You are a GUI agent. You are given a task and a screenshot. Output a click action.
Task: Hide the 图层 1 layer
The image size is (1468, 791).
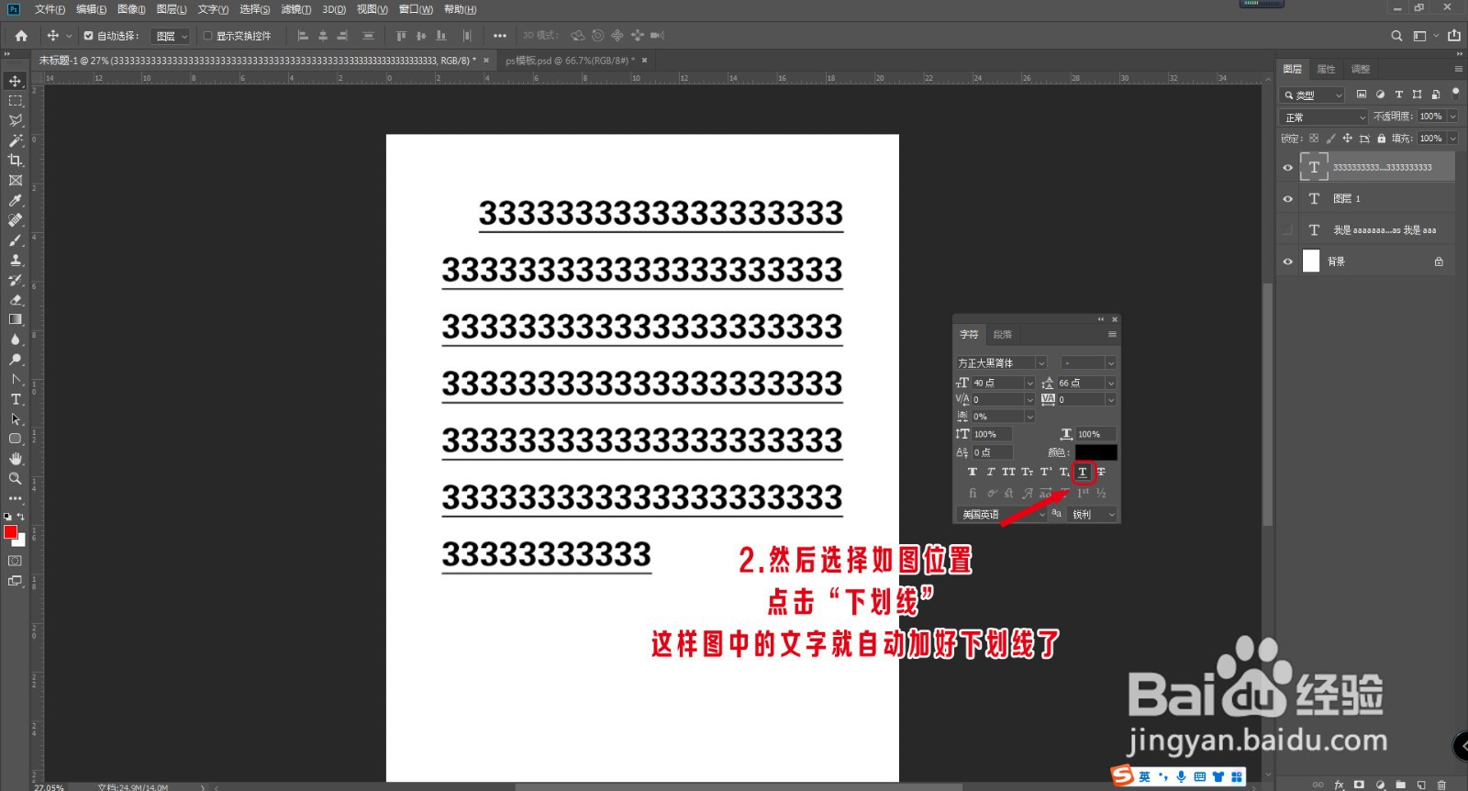pyautogui.click(x=1287, y=199)
